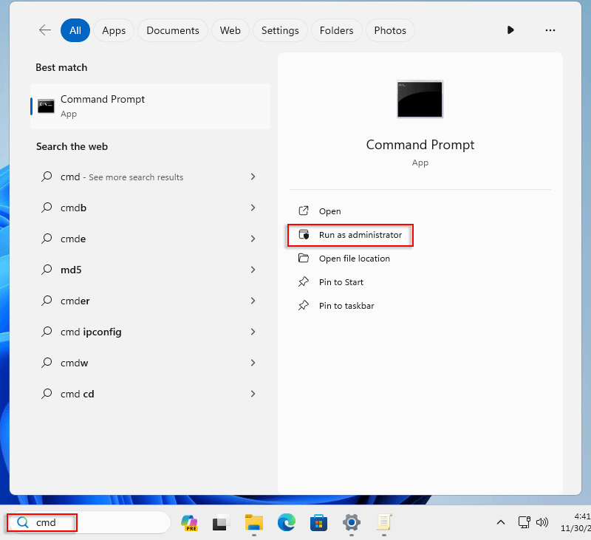Open the clock and date in the taskbar
The image size is (591, 540).
pyautogui.click(x=575, y=522)
